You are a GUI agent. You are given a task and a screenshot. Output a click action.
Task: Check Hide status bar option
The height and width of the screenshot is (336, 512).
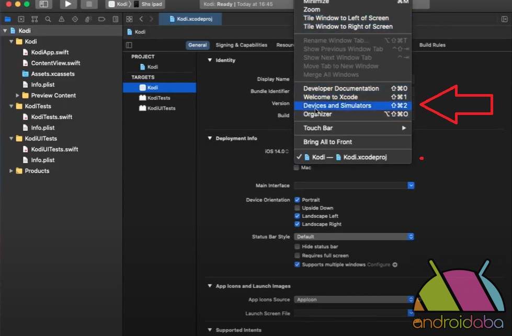coord(297,247)
